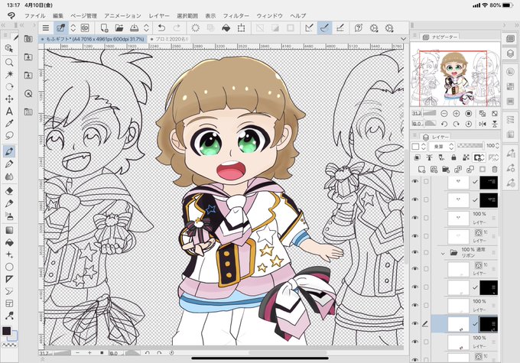
Task: Open the layer opacity 100 stepper
Action: pyautogui.click(x=497, y=145)
